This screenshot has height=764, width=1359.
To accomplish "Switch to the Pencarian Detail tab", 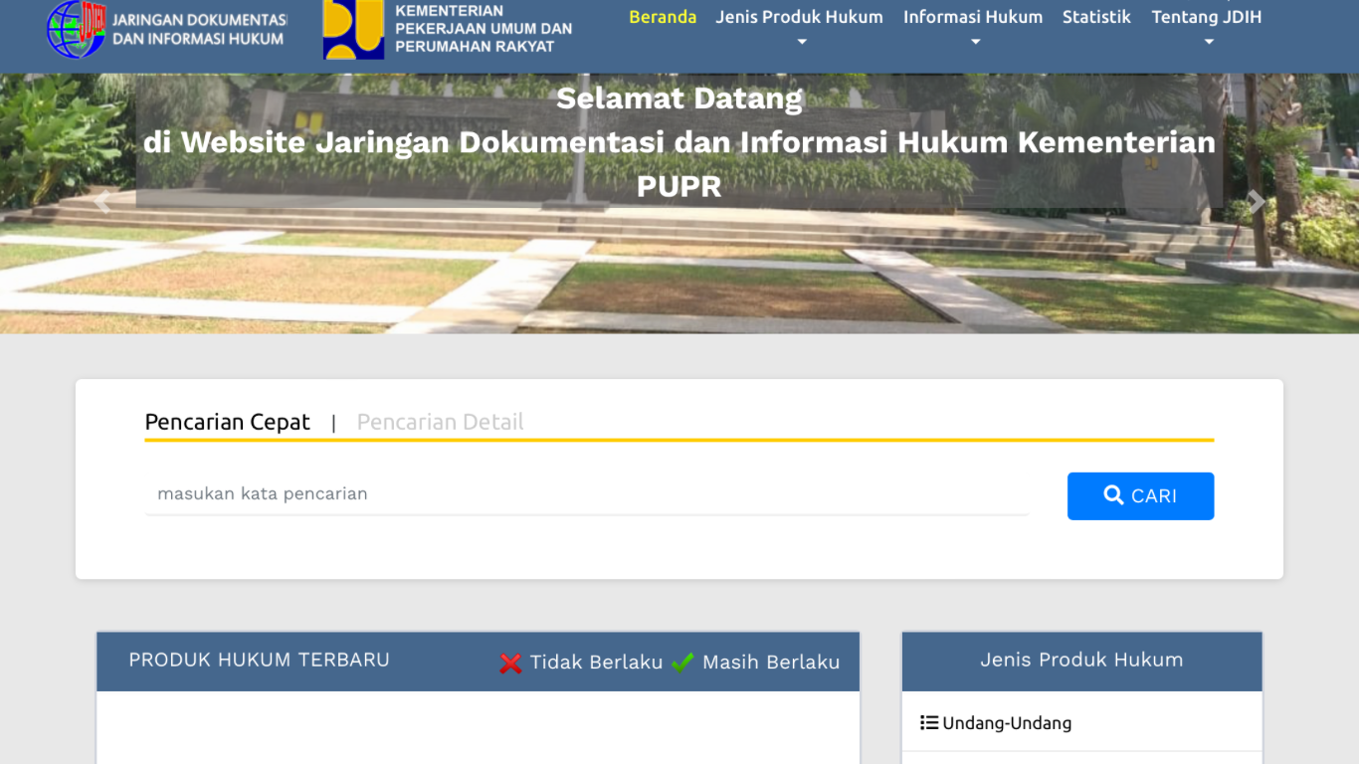I will tap(440, 422).
